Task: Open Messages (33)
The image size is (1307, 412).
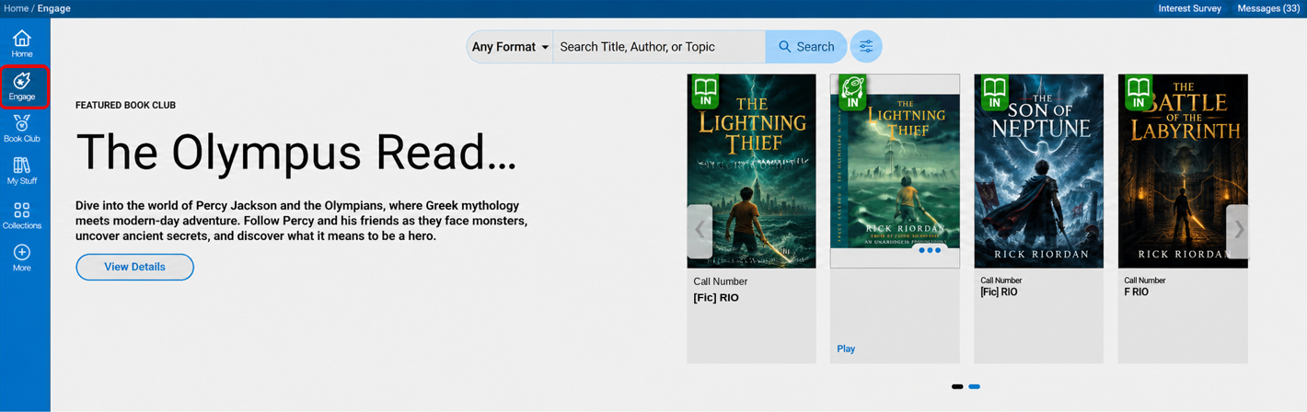Action: [x=1268, y=8]
